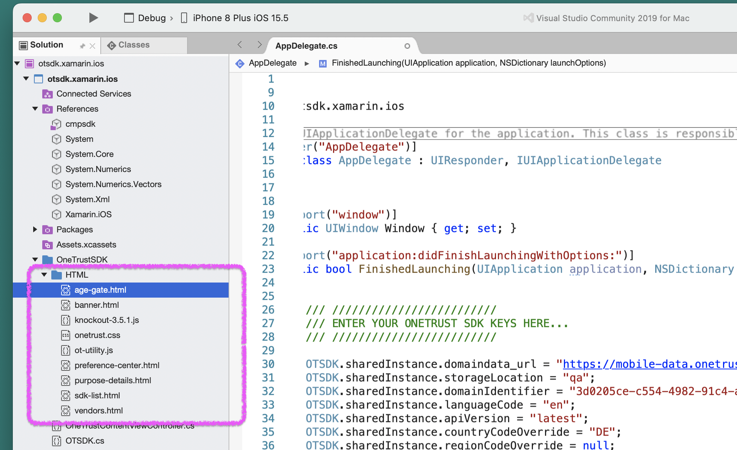Screen dimensions: 737x450
Task: Click the Packages folder icon
Action: pyautogui.click(x=48, y=230)
